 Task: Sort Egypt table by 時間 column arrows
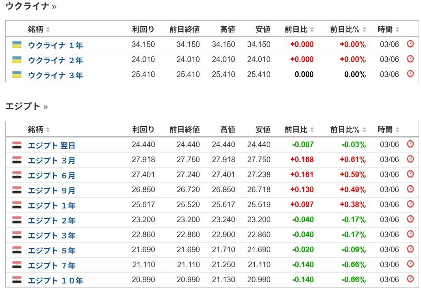[x=397, y=130]
